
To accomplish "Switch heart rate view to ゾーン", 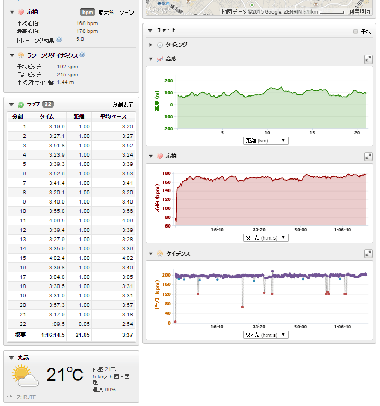I will 126,11.
